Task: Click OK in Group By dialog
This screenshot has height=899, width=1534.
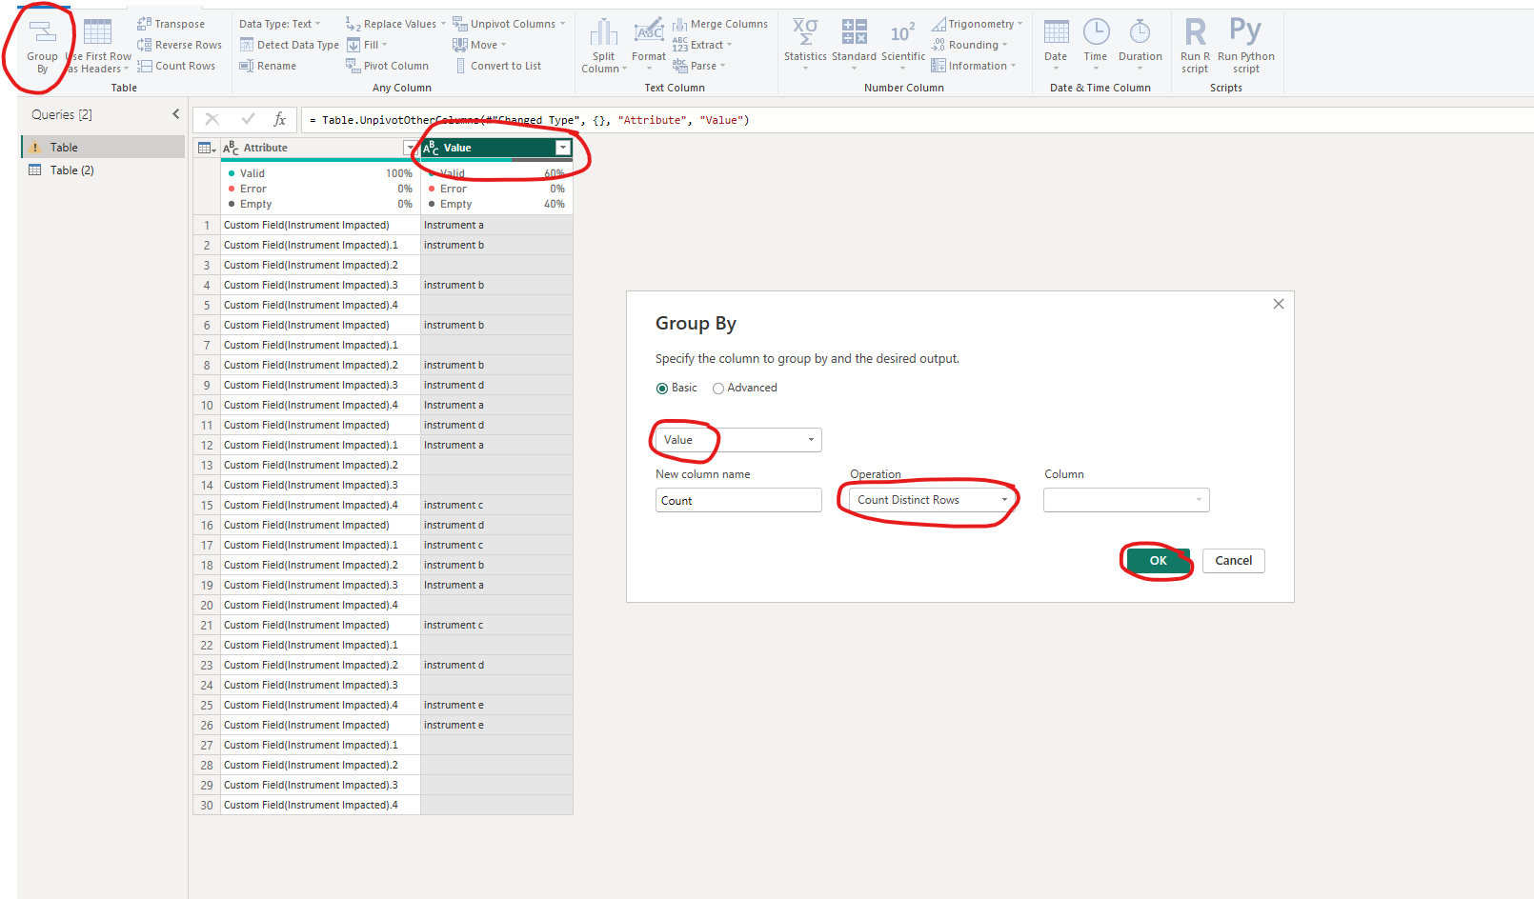Action: pyautogui.click(x=1159, y=561)
